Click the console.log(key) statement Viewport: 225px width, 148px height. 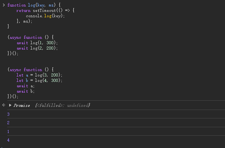45,16
